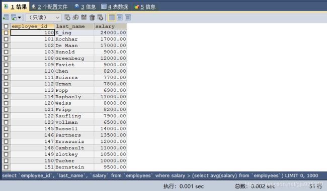327x191 pixels.
Task: Select the Fripp last name cell
Action: 74,109
